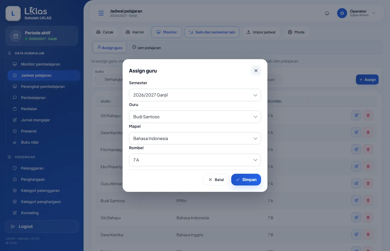Select Jadwal pelajaran in sidebar
390x251 pixels.
44,75
